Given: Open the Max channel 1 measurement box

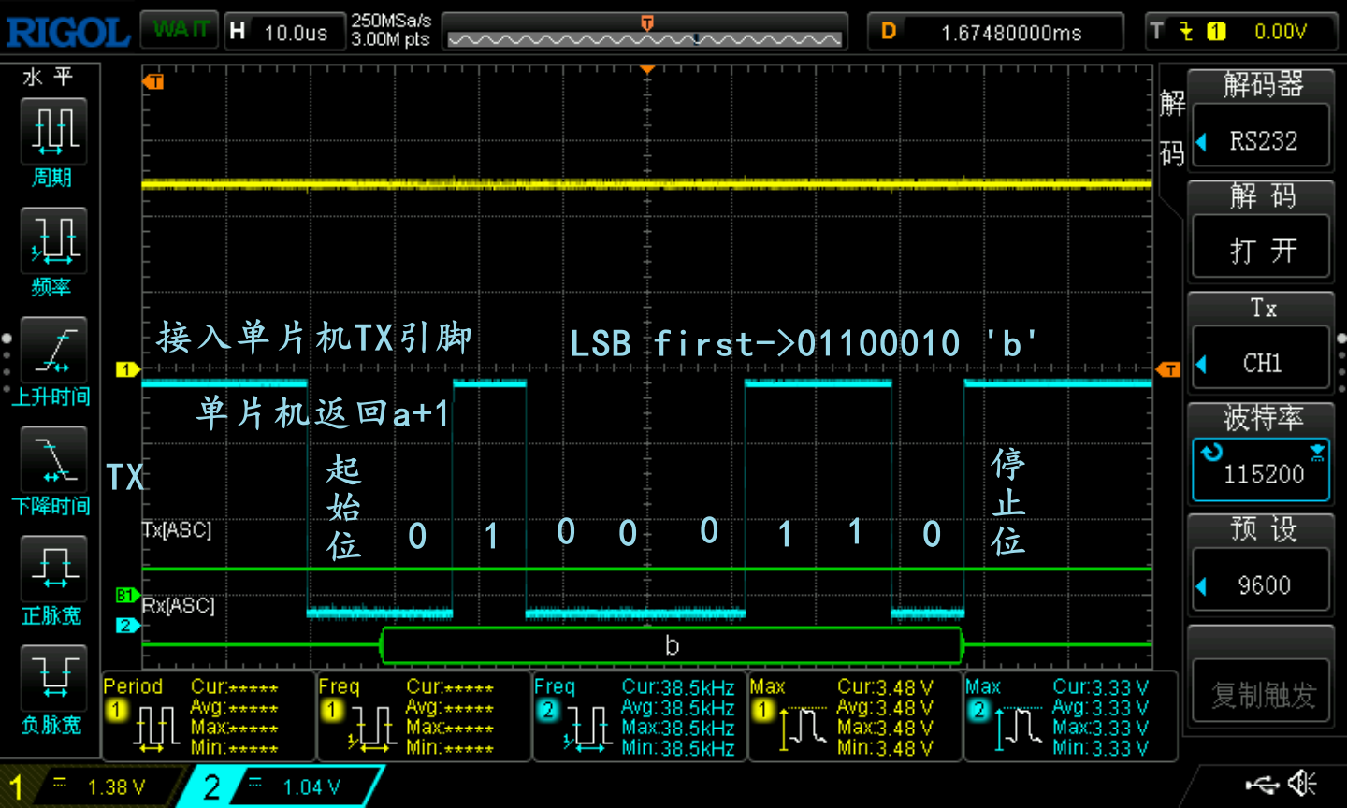Looking at the screenshot, I should click(x=855, y=716).
